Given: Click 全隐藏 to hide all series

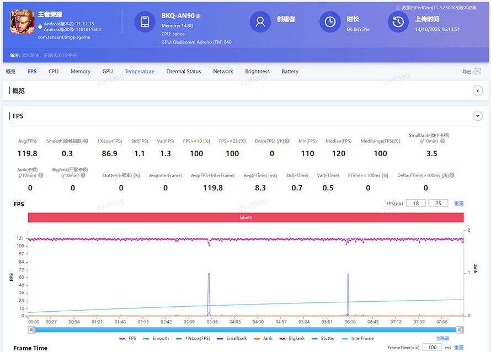Looking at the screenshot, I should pos(442,338).
